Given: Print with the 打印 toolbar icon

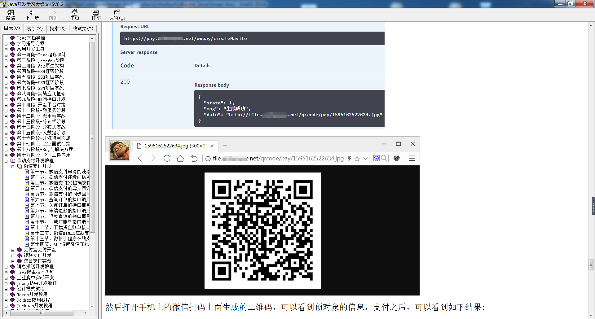Looking at the screenshot, I should (96, 15).
